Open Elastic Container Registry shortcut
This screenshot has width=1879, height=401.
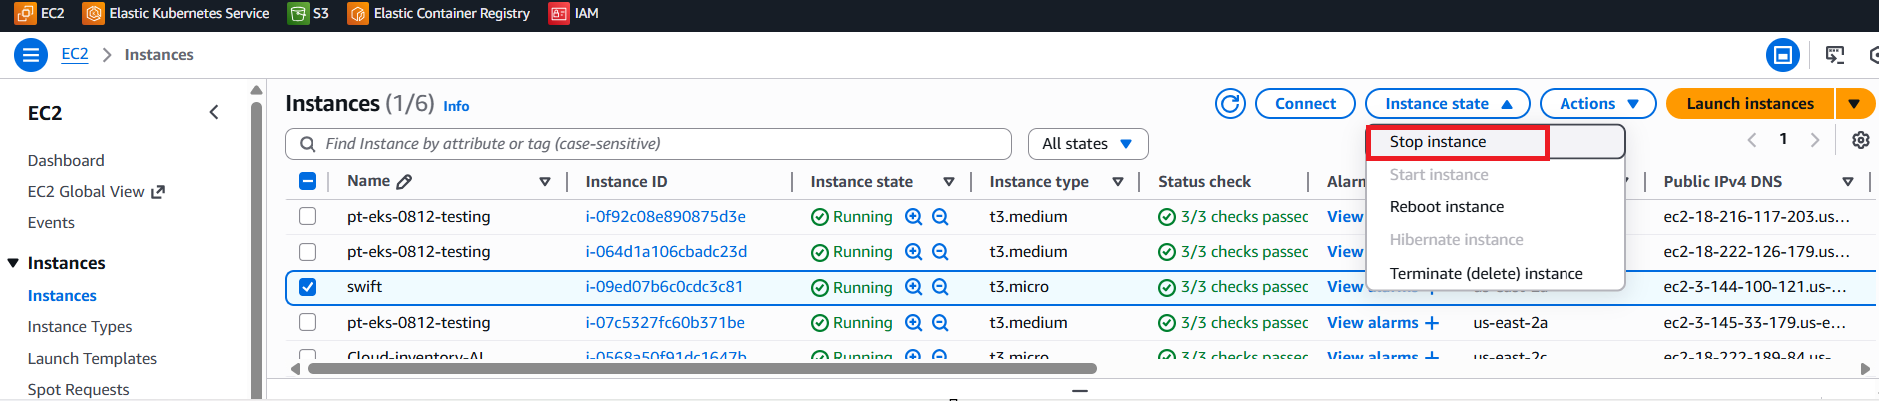click(x=438, y=13)
